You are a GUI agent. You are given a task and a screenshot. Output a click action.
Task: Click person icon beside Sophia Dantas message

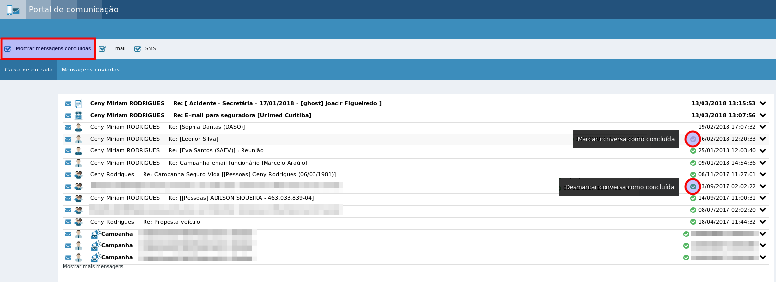[x=78, y=127]
